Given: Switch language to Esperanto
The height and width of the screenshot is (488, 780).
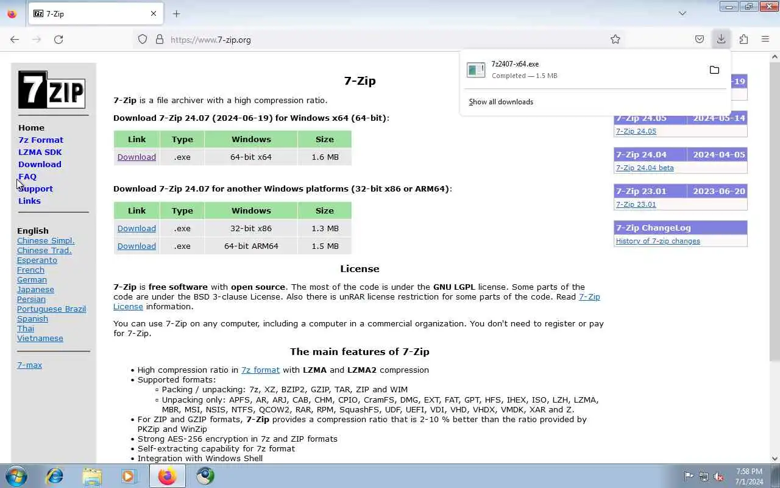Looking at the screenshot, I should pyautogui.click(x=37, y=260).
